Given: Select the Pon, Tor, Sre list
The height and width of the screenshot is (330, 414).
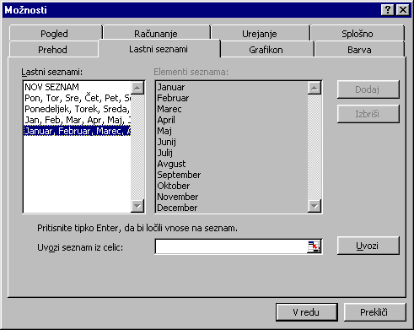Looking at the screenshot, I should point(77,98).
